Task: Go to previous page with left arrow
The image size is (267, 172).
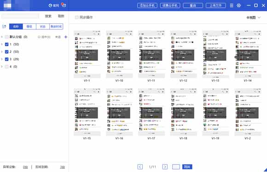Action: 140,167
